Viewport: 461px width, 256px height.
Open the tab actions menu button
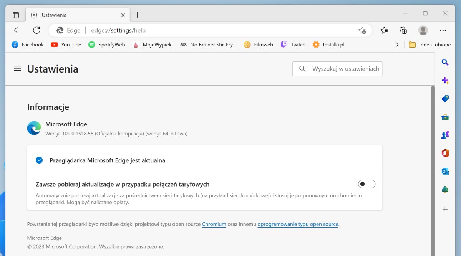(x=16, y=15)
